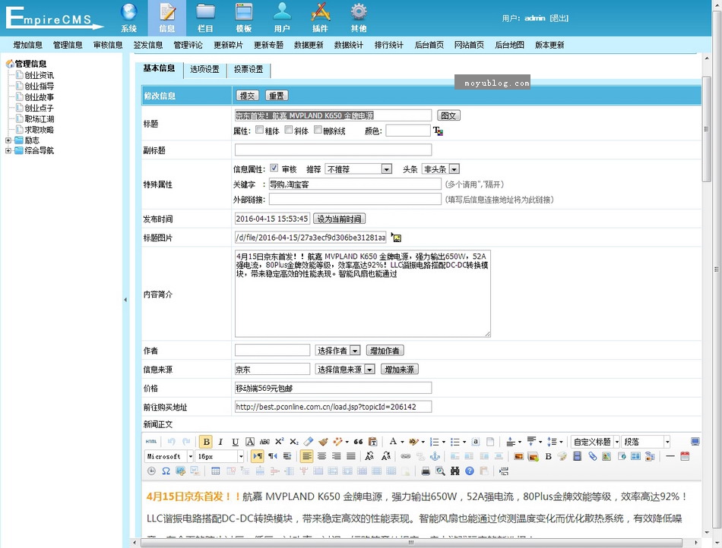722x548 pixels.
Task: Open find and replace binoculars
Action: click(455, 471)
